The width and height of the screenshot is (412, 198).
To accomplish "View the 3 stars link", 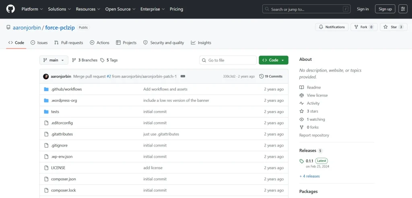I will pos(309,111).
